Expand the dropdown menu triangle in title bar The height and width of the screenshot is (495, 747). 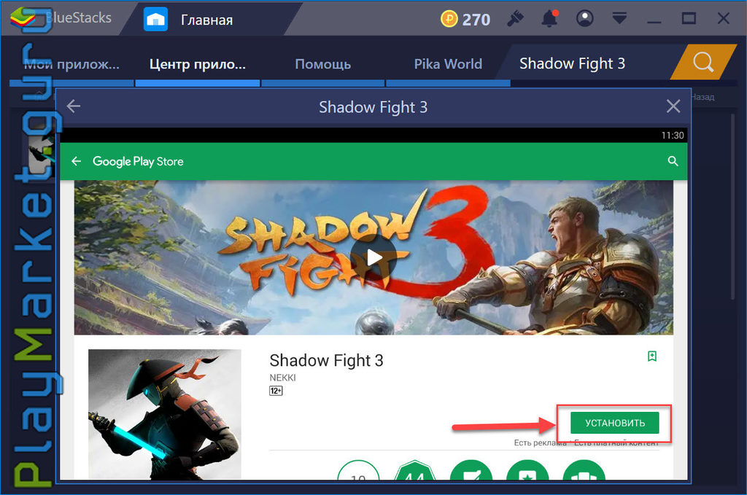[619, 18]
